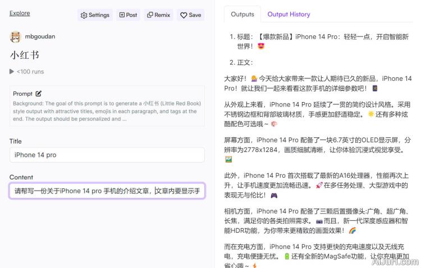
Task: Click the 正文 list item in the output
Action: click(x=245, y=62)
